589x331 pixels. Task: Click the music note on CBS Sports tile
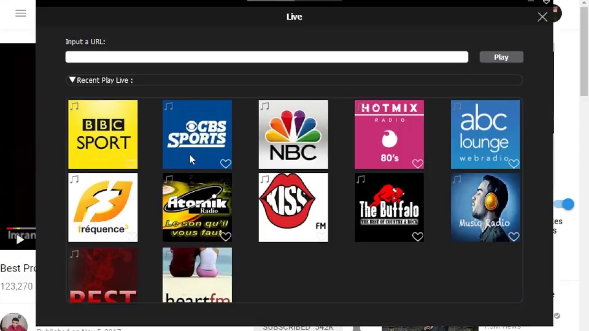(169, 107)
